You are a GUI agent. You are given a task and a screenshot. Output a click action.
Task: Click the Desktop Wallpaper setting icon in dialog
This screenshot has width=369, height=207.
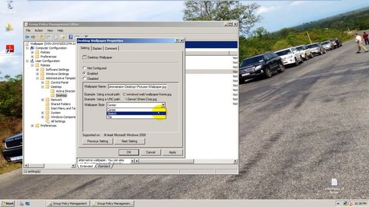(85, 57)
